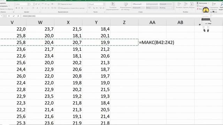The width and height of the screenshot is (223, 125).
Task: Open Merge and Center dropdown arrow
Action: click(x=86, y=8)
